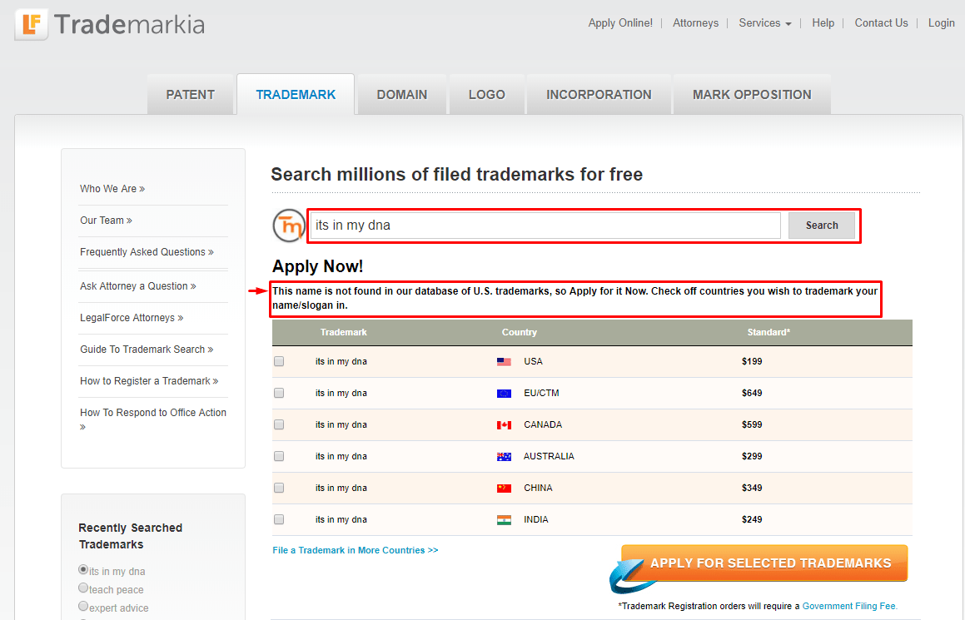Image resolution: width=965 pixels, height=620 pixels.
Task: Check the CANADA trademark checkbox
Action: (x=279, y=425)
